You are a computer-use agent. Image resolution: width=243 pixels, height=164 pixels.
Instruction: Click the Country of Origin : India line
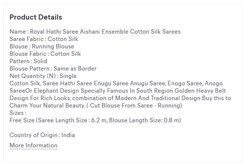pos(42,135)
